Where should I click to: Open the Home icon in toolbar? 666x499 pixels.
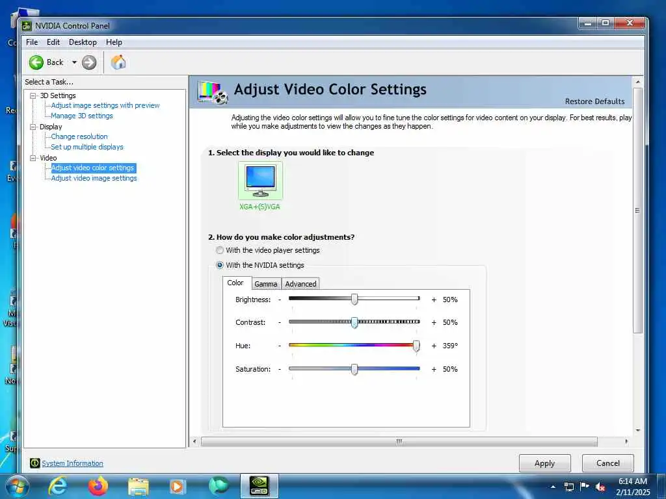point(118,62)
